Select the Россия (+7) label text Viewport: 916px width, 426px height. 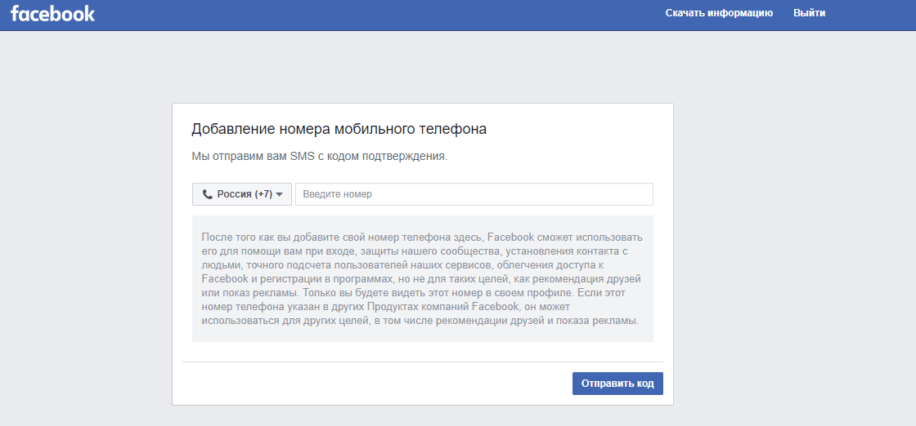point(245,195)
